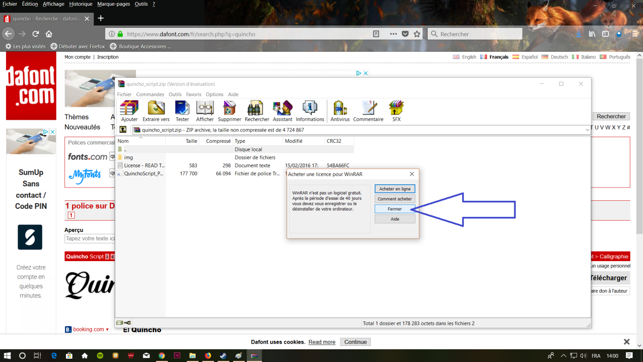Click the Acheter en ligne button
This screenshot has width=643, height=362.
(x=395, y=189)
